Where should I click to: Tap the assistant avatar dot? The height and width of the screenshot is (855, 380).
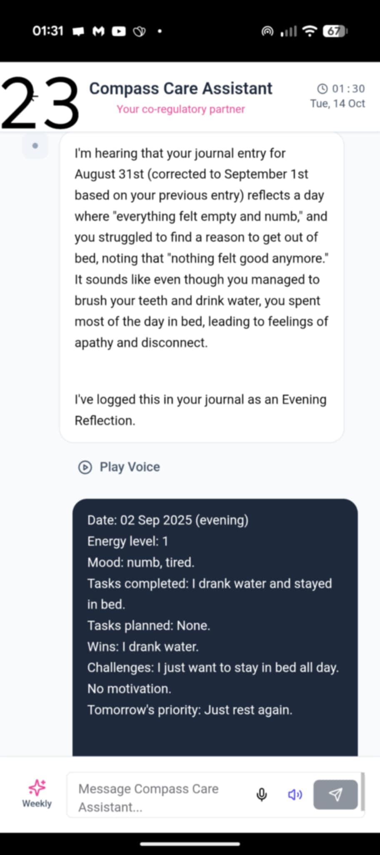tap(35, 146)
